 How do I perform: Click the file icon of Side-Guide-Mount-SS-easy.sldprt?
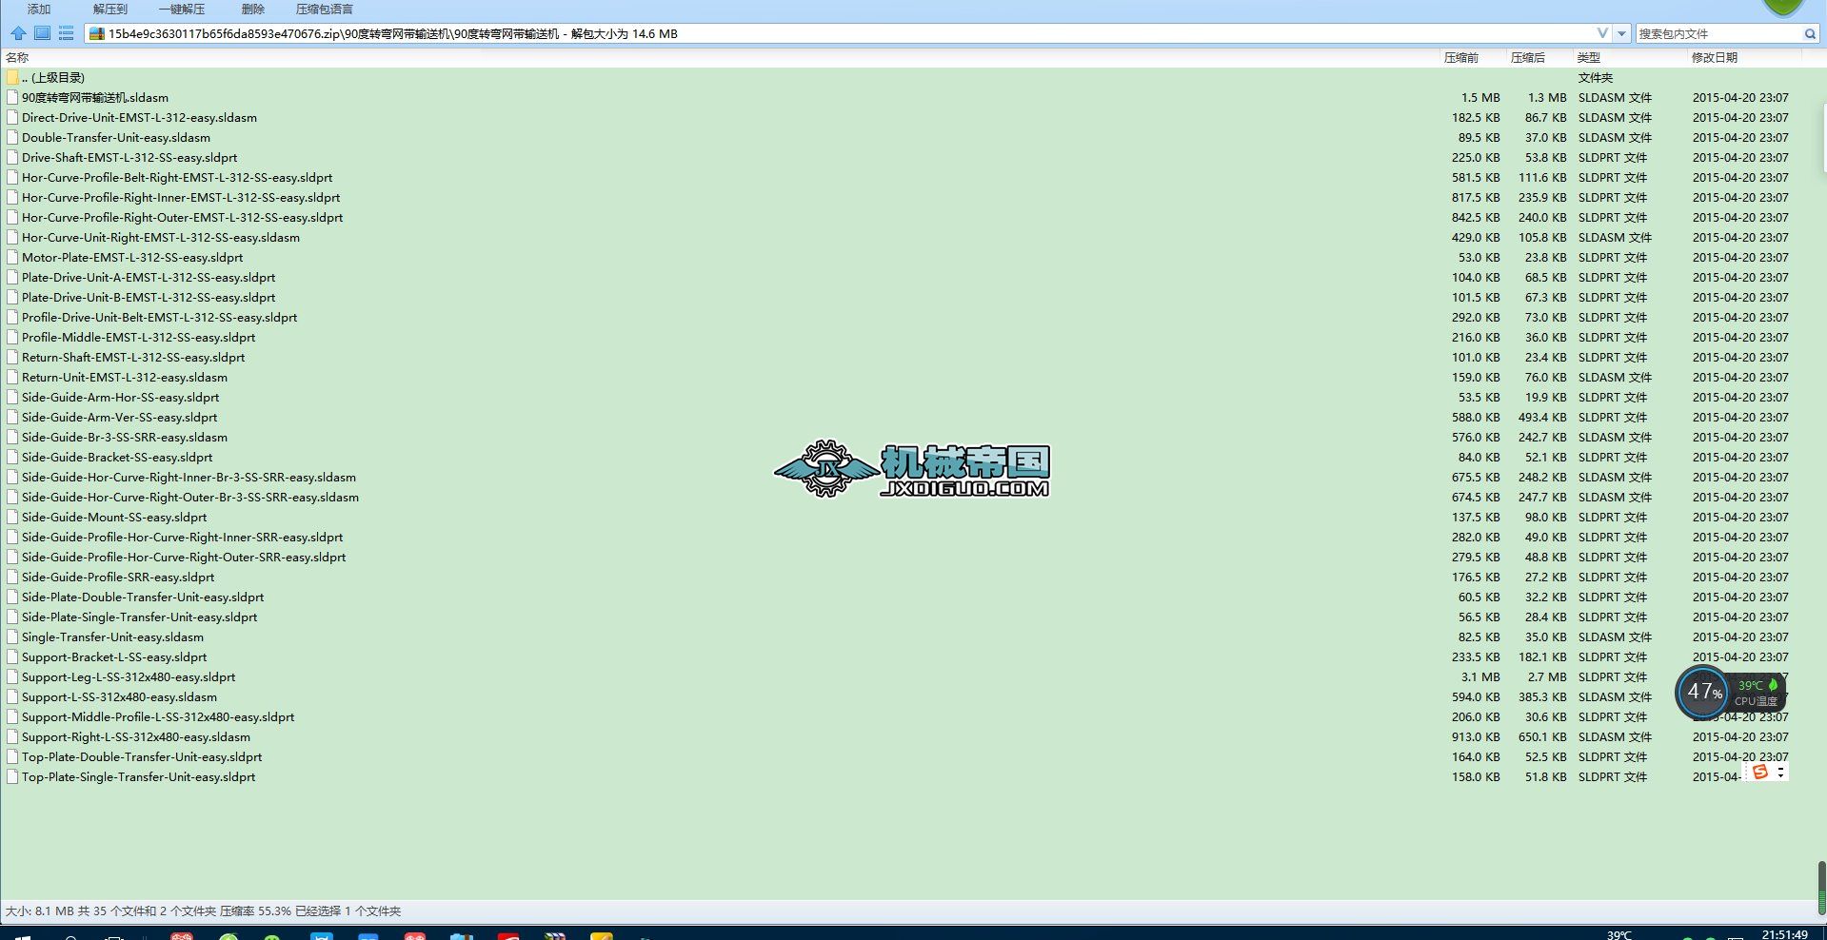12,518
